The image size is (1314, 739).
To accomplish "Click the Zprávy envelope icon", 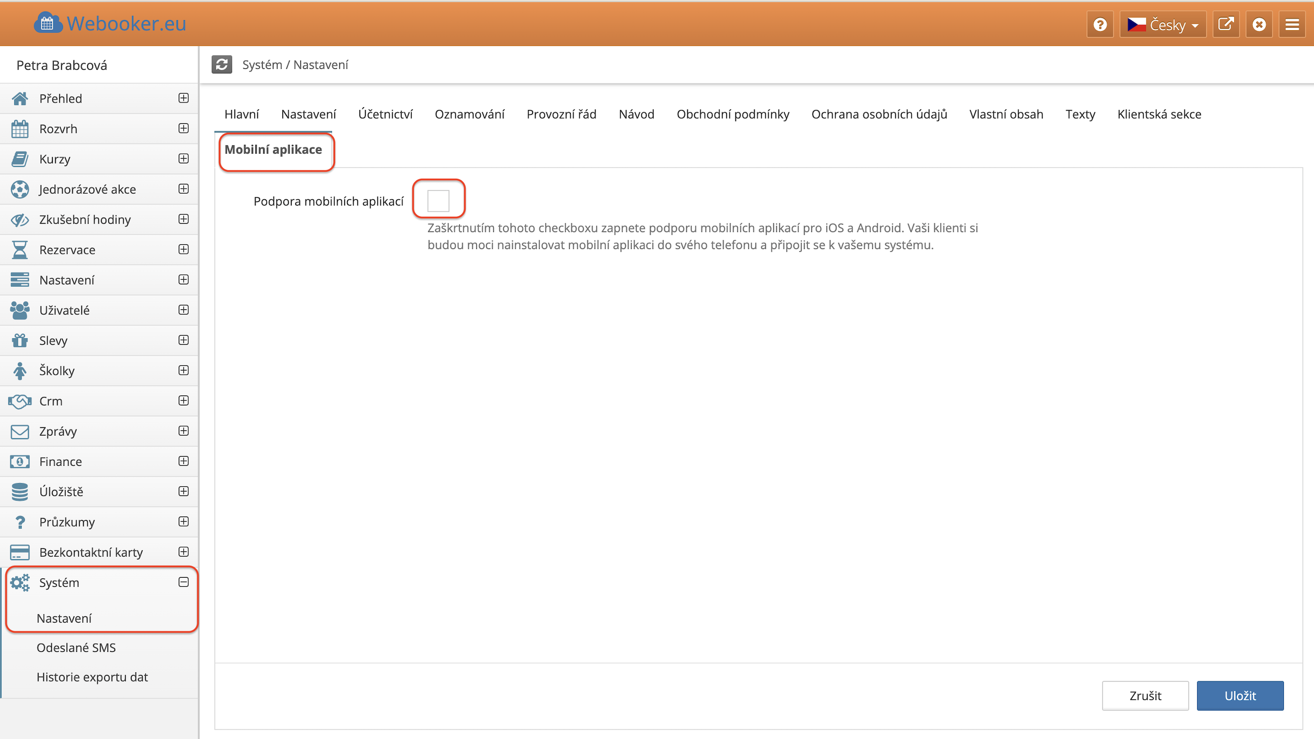I will [x=20, y=431].
